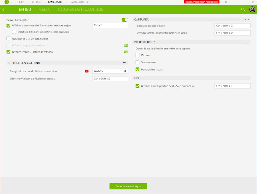Check Inclut les diffusions en continu

click(14, 32)
